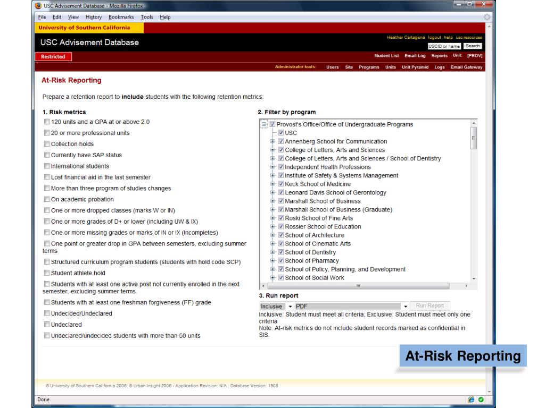545x408 pixels.
Task: Click the Firefox activity throbber icon
Action: click(487, 17)
